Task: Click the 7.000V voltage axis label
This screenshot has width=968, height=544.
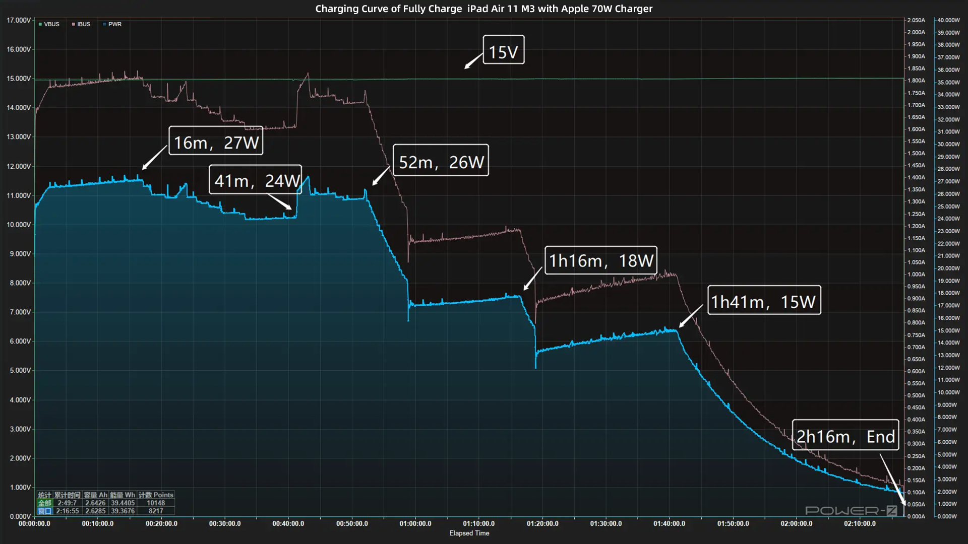Action: pos(20,312)
